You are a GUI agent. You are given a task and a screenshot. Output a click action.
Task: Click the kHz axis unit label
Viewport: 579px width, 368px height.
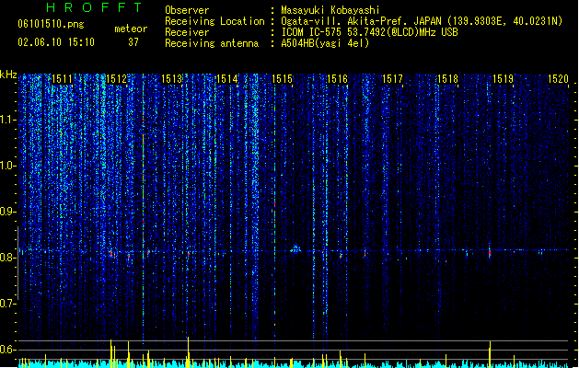tap(8, 75)
